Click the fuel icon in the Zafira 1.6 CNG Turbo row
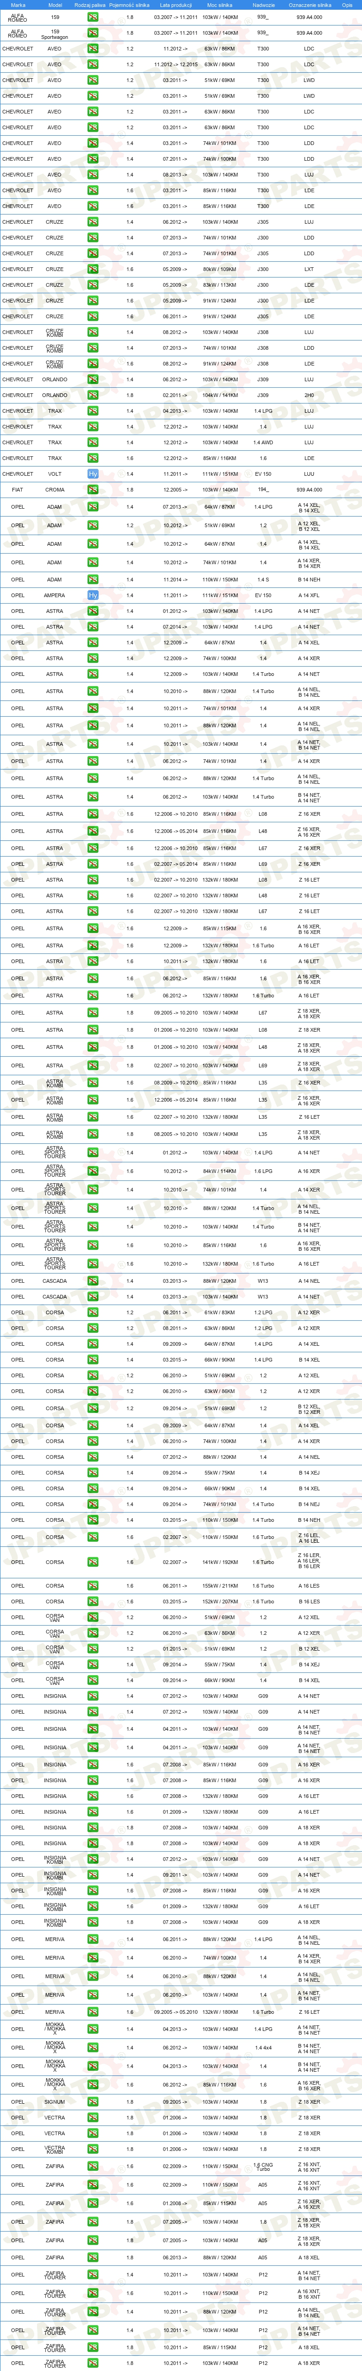The image size is (362, 2371). tap(93, 2167)
